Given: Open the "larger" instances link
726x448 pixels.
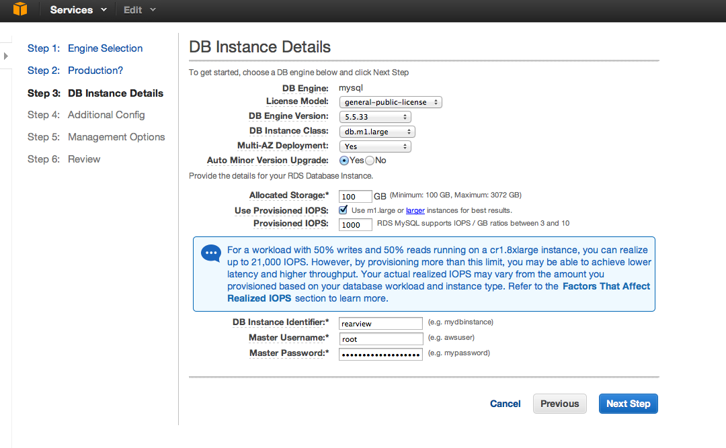Looking at the screenshot, I should tap(415, 211).
